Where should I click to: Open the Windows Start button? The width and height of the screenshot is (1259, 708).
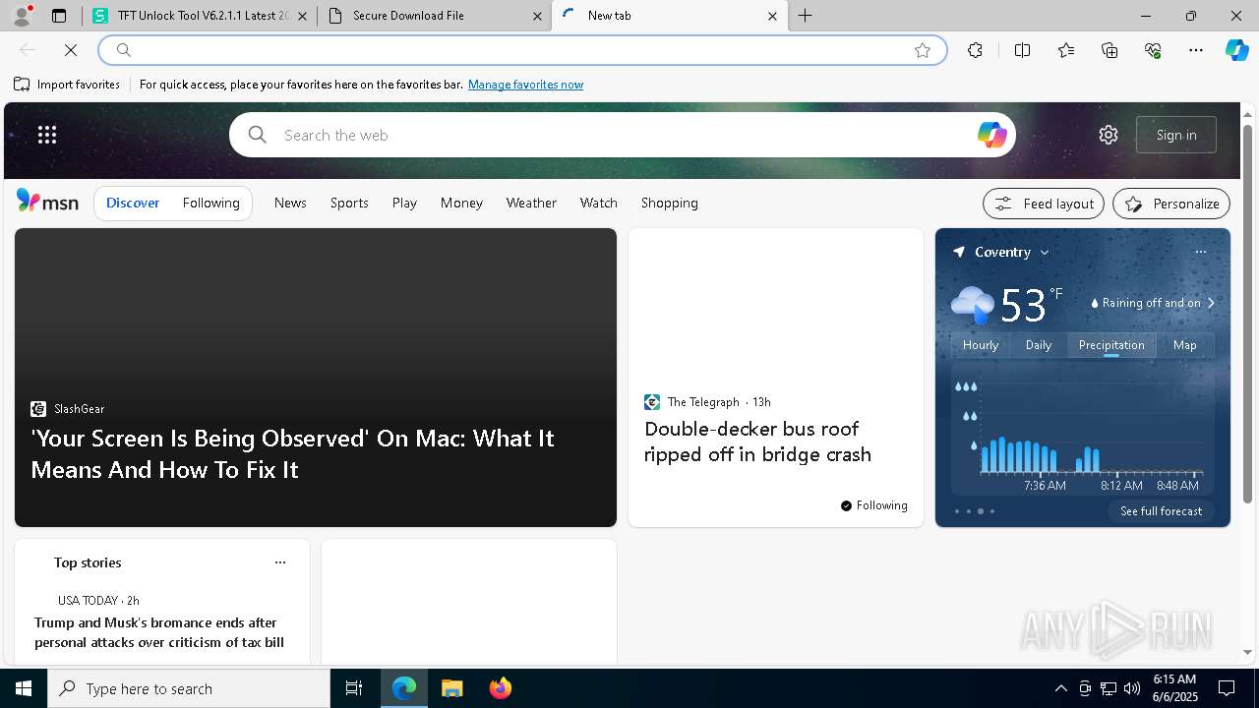tap(24, 688)
